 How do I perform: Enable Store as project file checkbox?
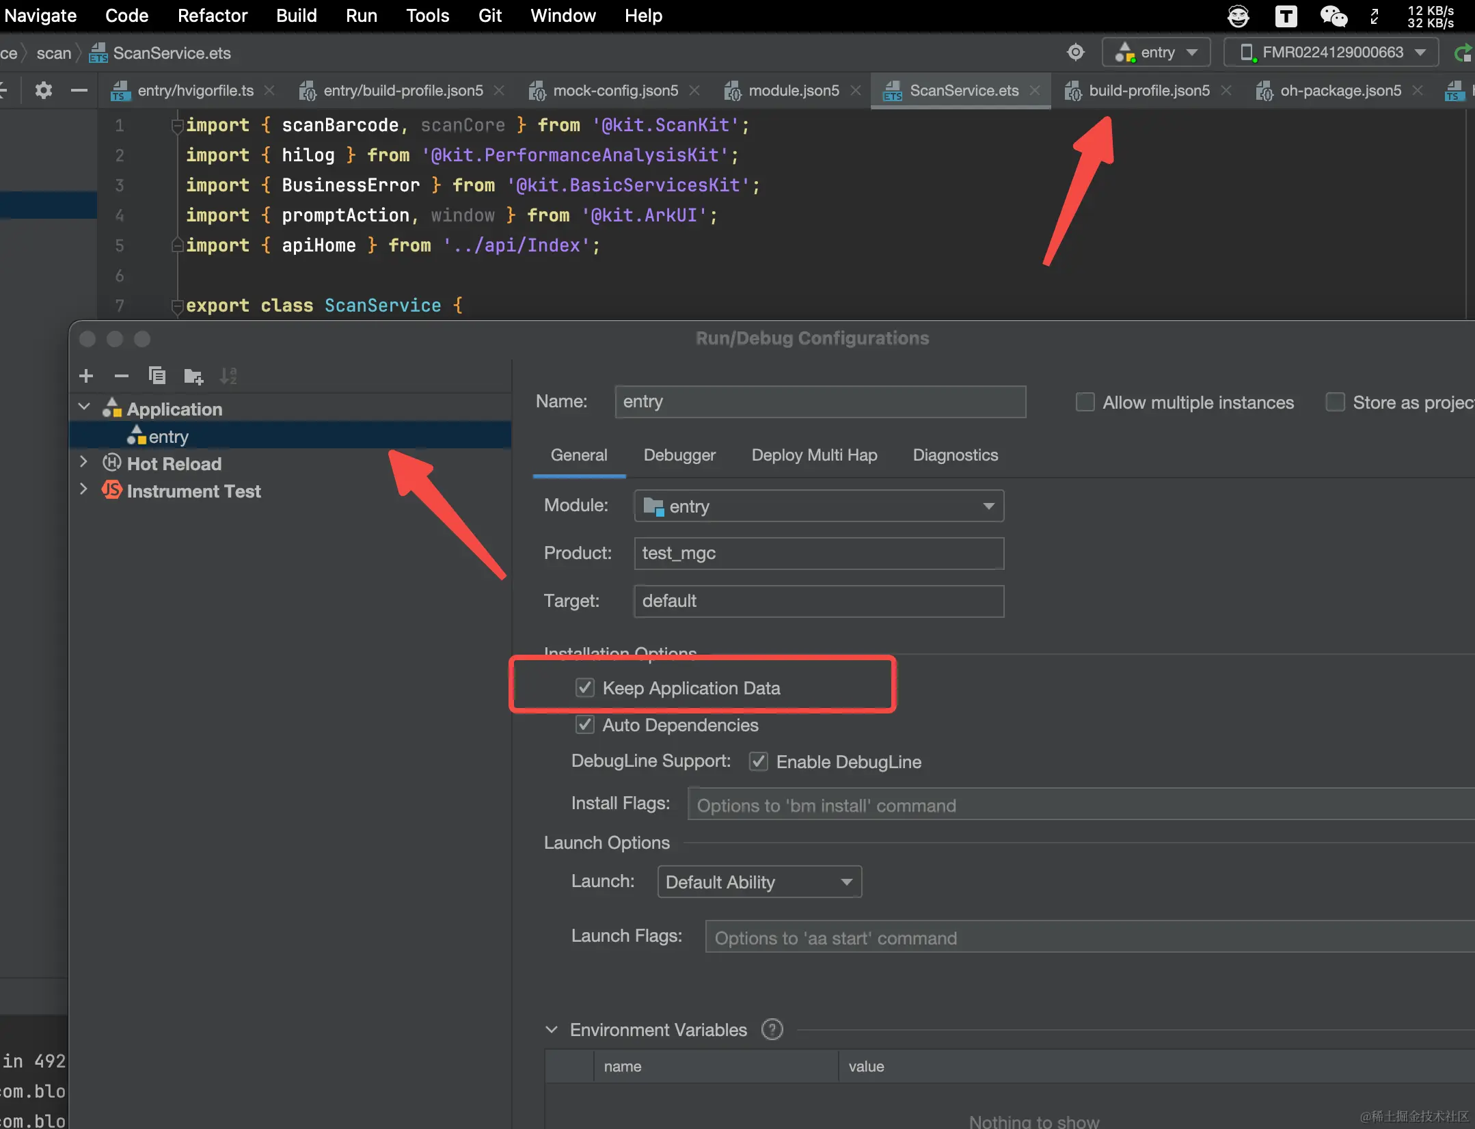(1336, 402)
